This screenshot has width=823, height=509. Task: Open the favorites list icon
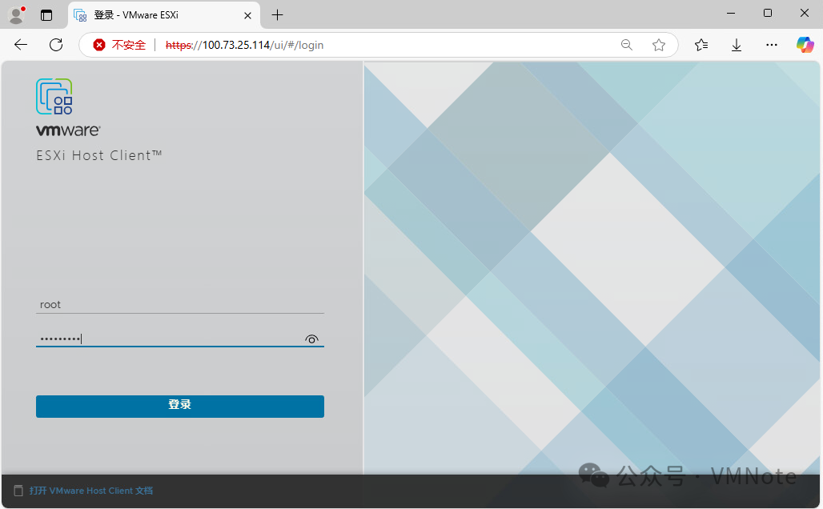[x=701, y=45]
